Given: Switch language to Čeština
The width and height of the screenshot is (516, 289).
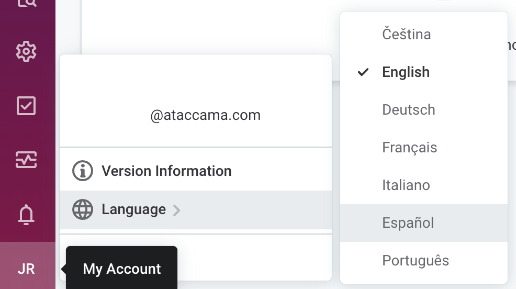Looking at the screenshot, I should coord(407,35).
